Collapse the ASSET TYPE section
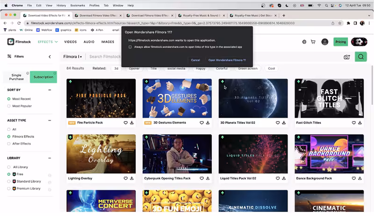The width and height of the screenshot is (374, 216). point(50,121)
